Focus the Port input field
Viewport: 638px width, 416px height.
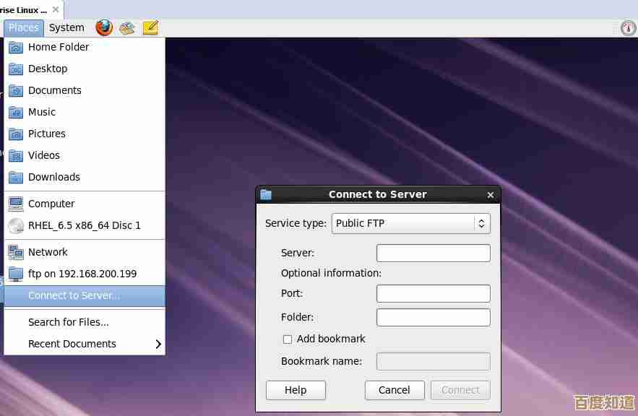[x=433, y=293]
